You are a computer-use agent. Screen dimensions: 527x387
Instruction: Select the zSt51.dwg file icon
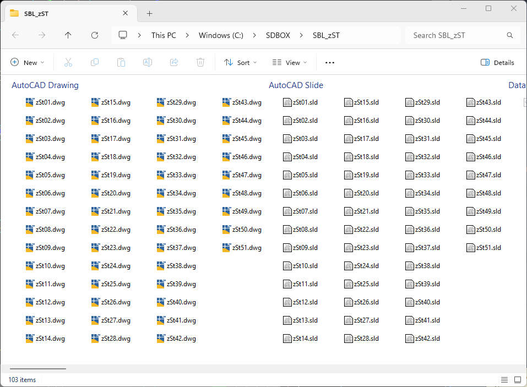pyautogui.click(x=227, y=248)
